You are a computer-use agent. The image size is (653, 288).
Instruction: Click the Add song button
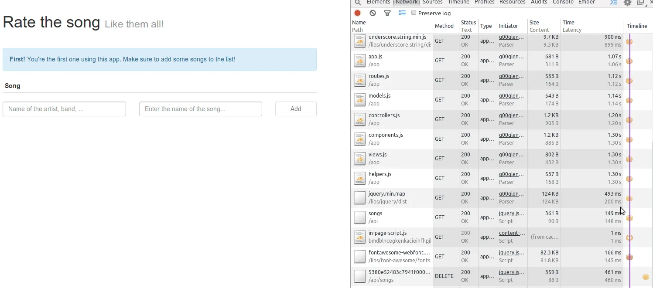(x=296, y=109)
